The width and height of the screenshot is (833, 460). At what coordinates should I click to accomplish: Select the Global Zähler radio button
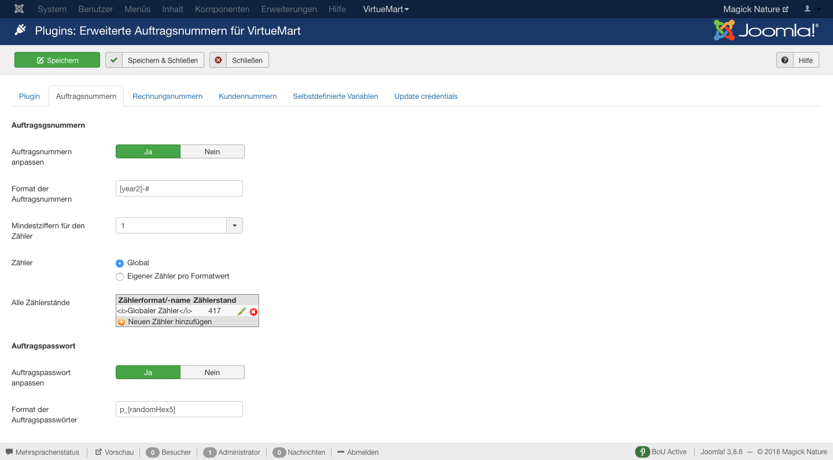tap(120, 263)
